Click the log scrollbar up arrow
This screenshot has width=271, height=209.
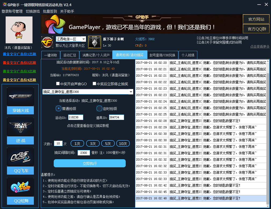pos(268,61)
